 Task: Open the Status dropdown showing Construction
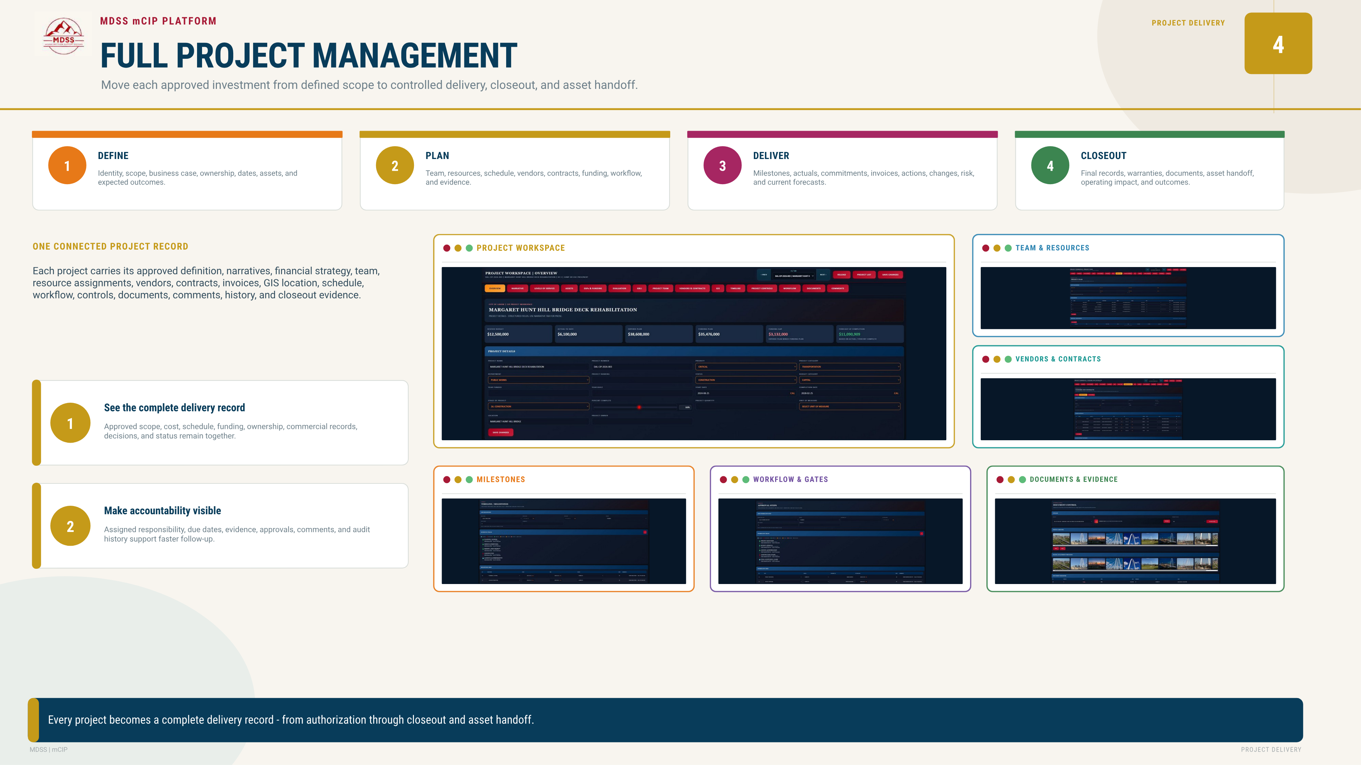pyautogui.click(x=746, y=380)
